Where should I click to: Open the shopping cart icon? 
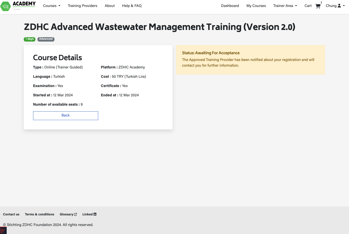coord(318,6)
